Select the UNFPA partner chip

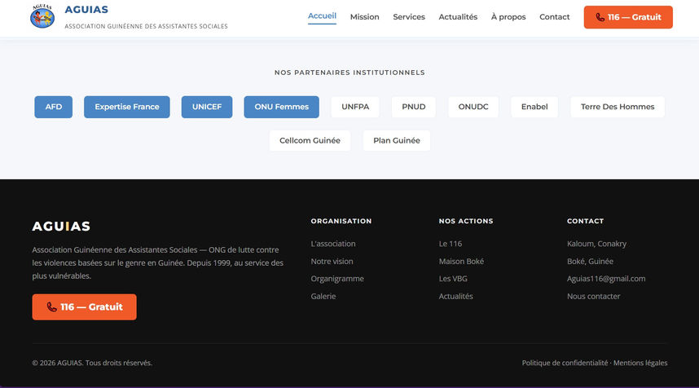tap(355, 107)
